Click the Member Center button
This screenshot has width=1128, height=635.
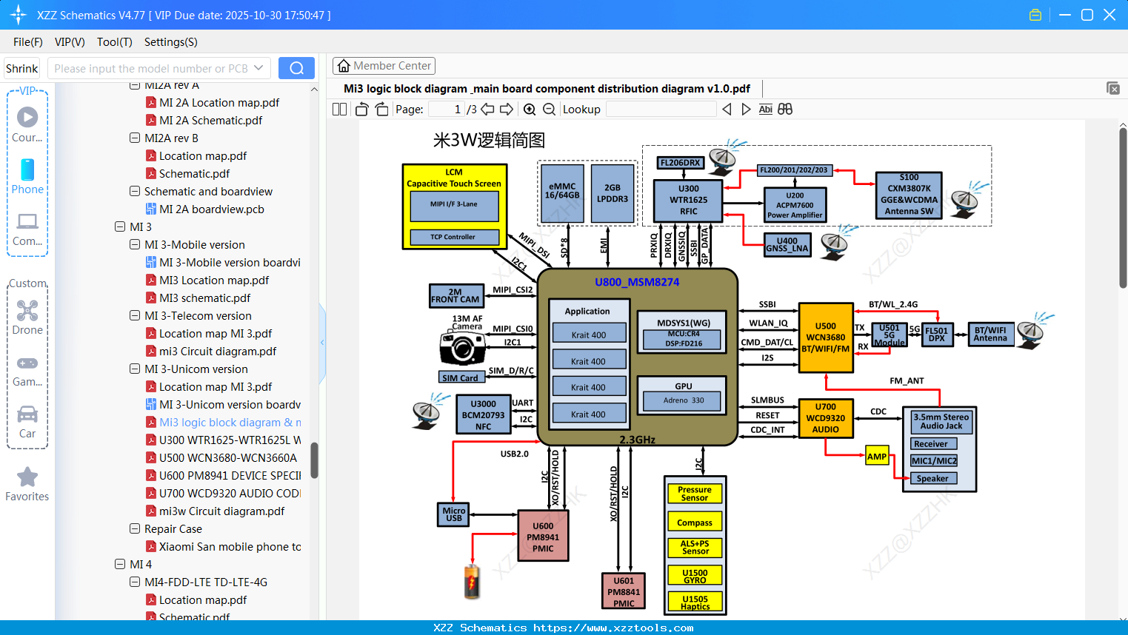[x=384, y=66]
